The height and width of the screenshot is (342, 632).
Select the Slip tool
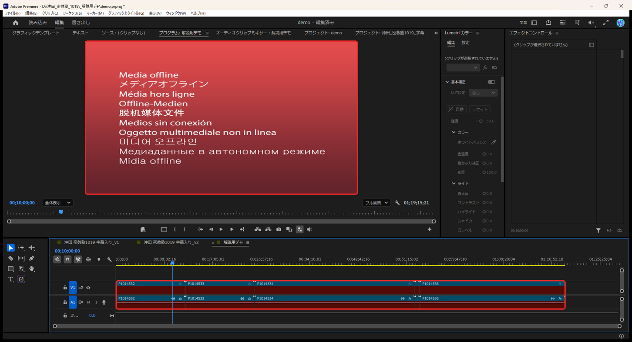pyautogui.click(x=21, y=258)
